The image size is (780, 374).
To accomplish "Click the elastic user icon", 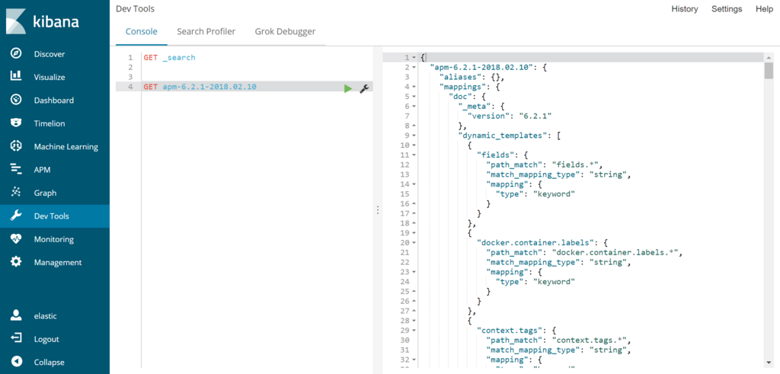I will tap(16, 316).
